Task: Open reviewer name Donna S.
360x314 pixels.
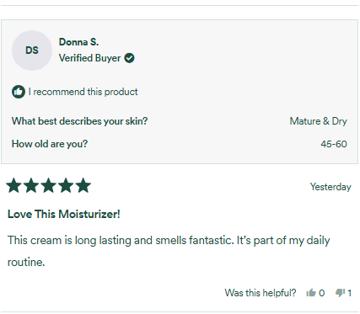Action: [78, 42]
